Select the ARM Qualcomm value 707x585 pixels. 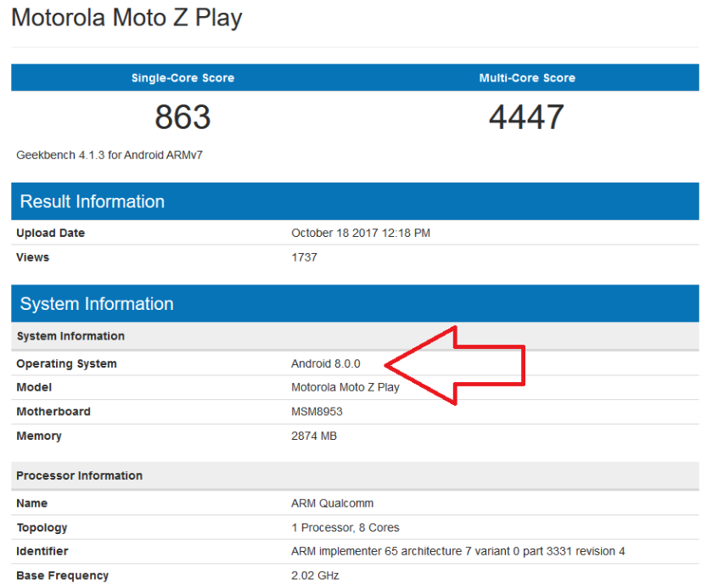coord(333,503)
